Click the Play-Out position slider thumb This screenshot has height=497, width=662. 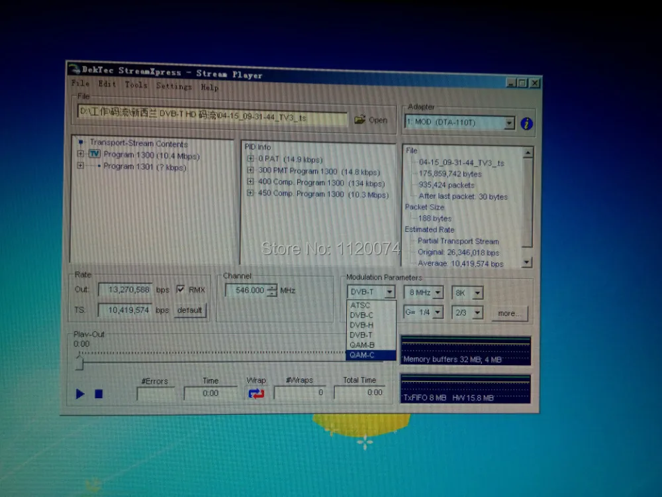[x=79, y=362]
